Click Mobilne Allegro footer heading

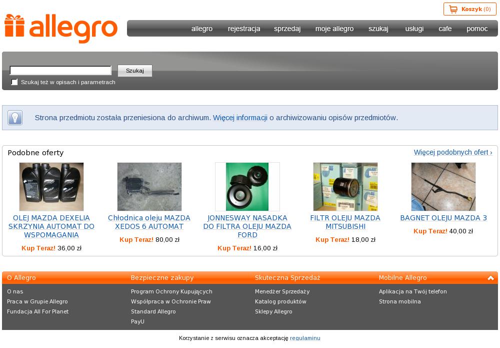tap(402, 278)
